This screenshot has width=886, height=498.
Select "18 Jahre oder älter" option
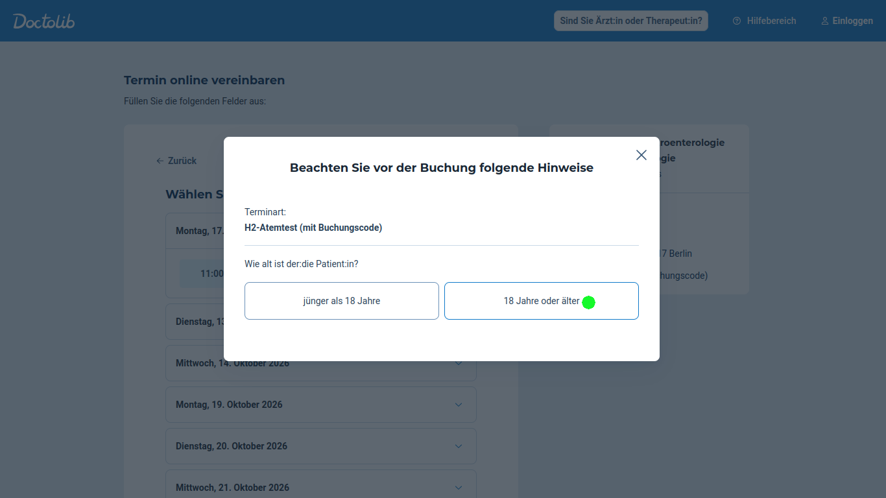tap(542, 301)
